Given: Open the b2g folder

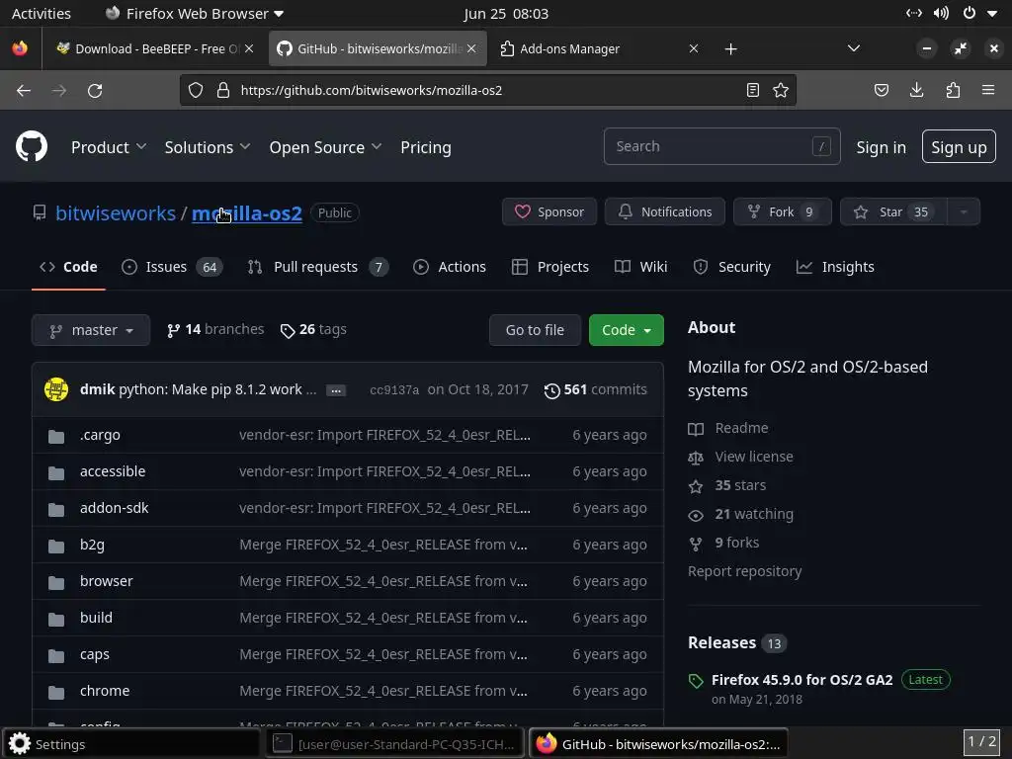Looking at the screenshot, I should coord(92,545).
